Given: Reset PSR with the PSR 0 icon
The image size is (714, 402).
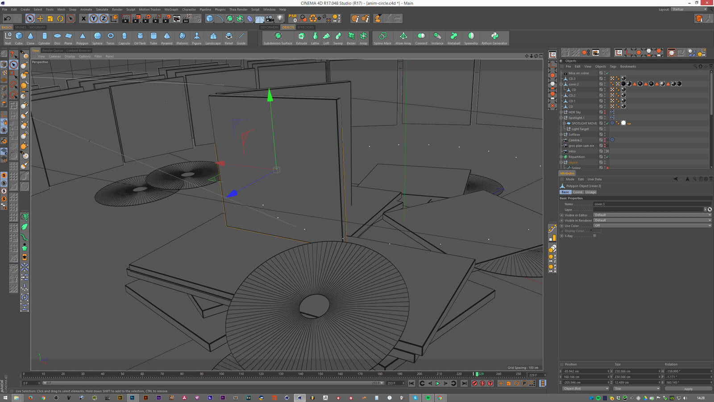Looking at the screenshot, I should click(293, 18).
